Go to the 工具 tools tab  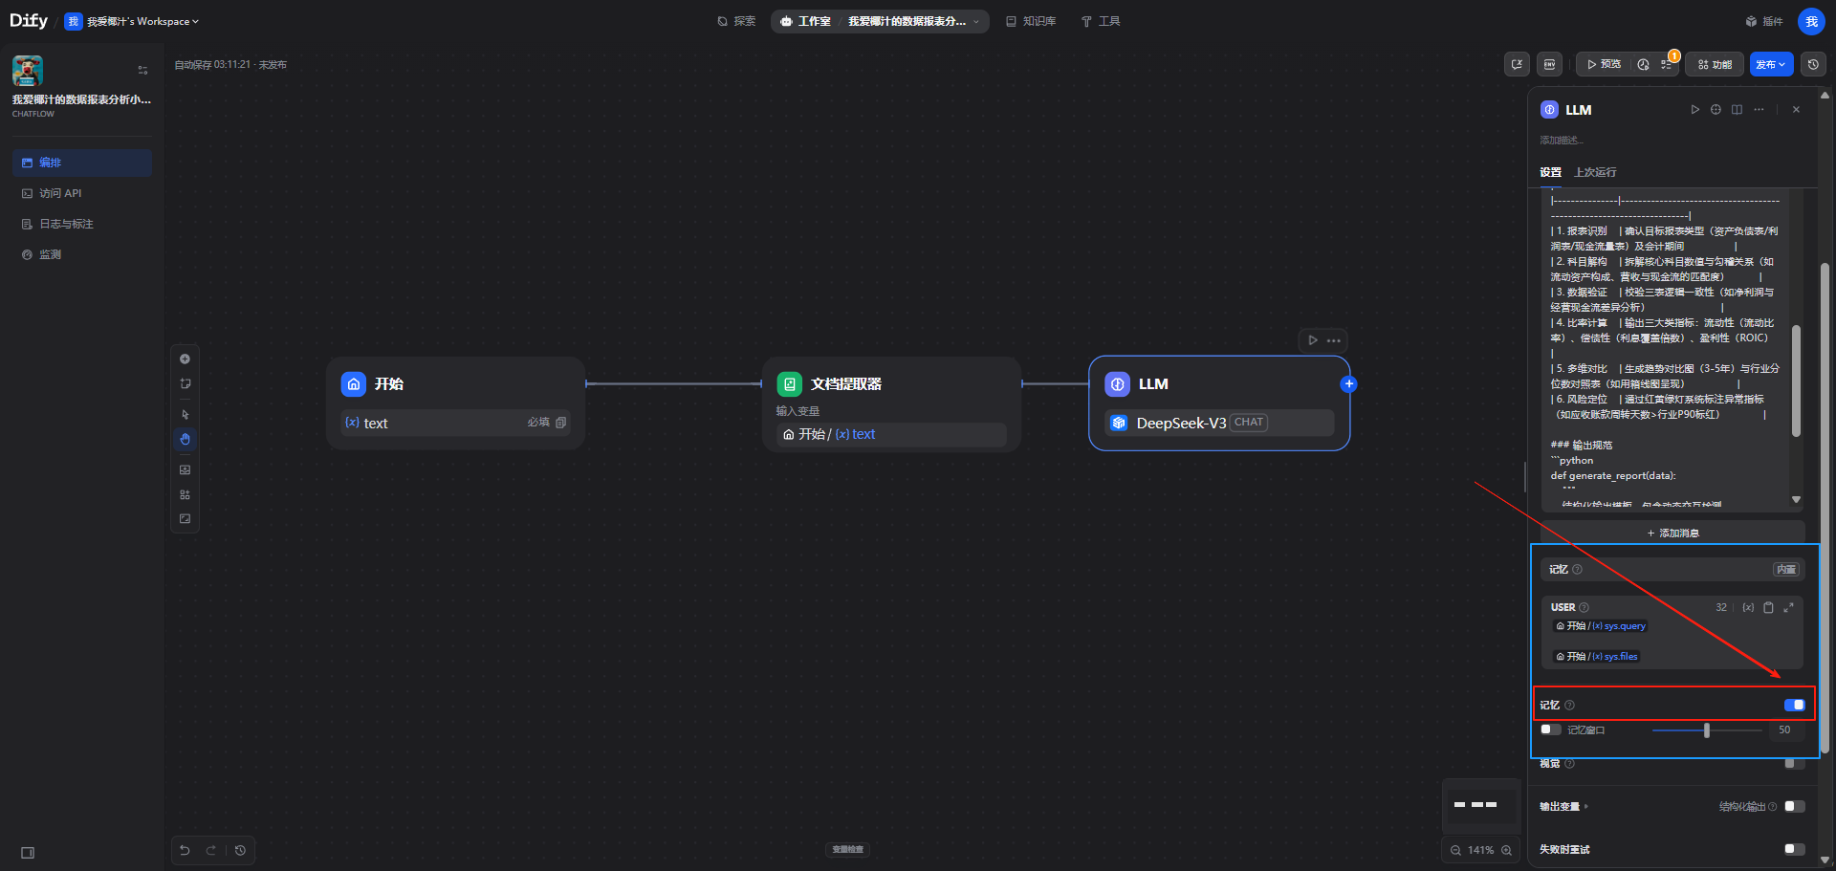coord(1101,21)
